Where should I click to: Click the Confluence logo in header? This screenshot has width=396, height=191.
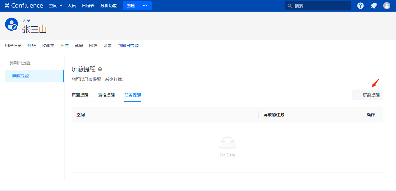tap(24, 6)
